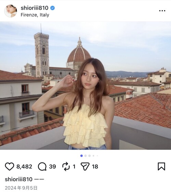Jump to third carousel dot
Image resolution: width=171 pixels, height=193 pixels.
[x=90, y=156]
